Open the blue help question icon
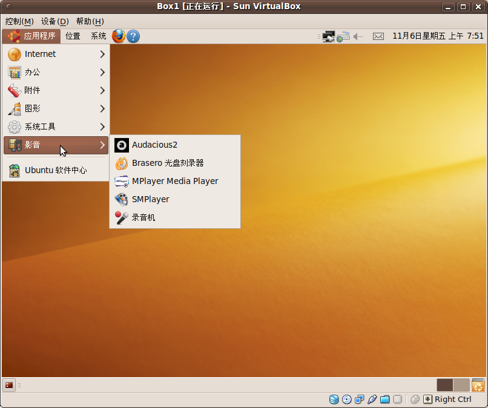 (x=133, y=36)
